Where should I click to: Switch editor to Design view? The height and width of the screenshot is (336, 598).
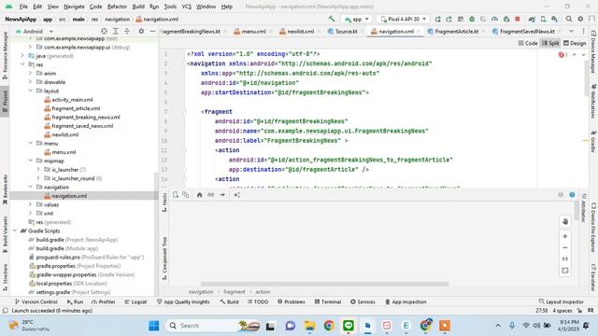coord(575,43)
